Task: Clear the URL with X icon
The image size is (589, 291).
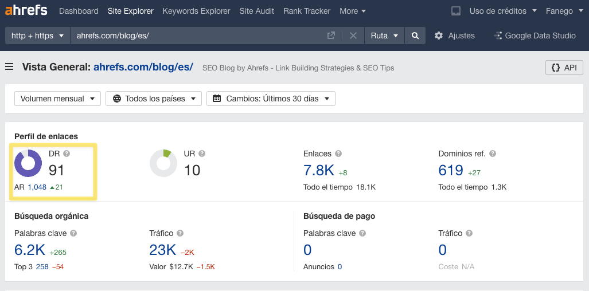Action: click(353, 36)
